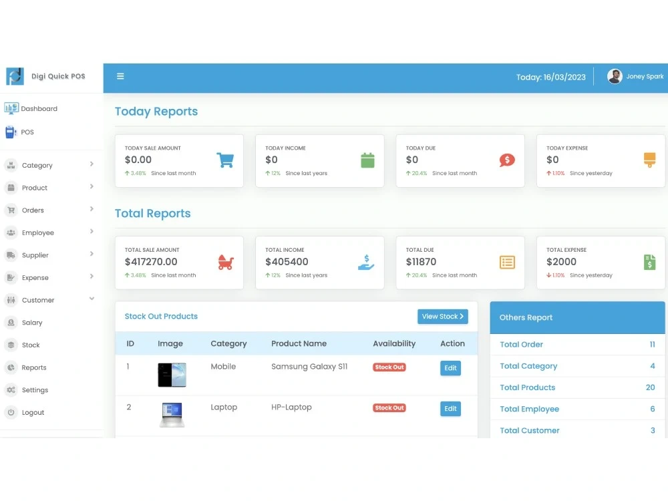The height and width of the screenshot is (501, 668).
Task: Open the Settings menu item
Action: (35, 390)
